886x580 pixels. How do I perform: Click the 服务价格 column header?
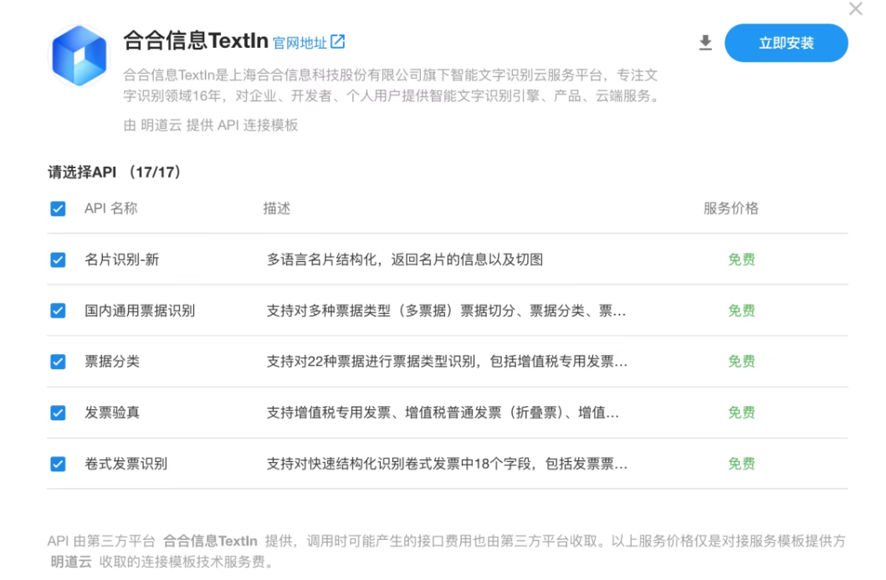click(x=730, y=208)
